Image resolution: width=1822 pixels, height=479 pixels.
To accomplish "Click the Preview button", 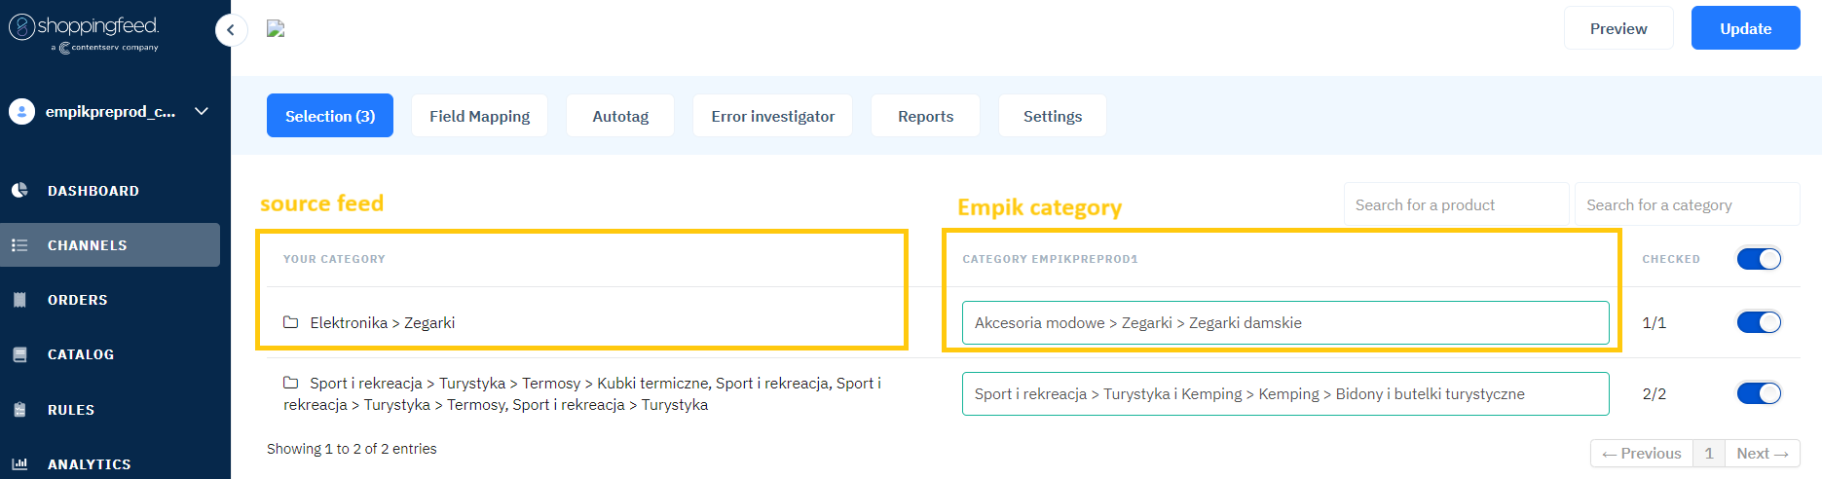I will coord(1617,28).
